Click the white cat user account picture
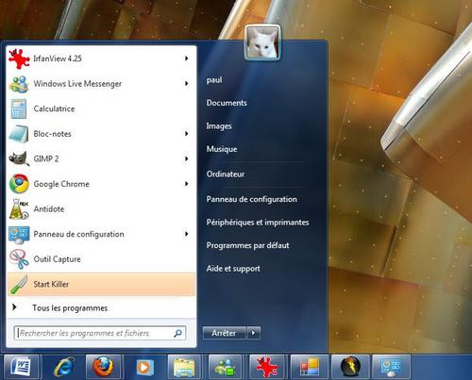 [x=262, y=42]
